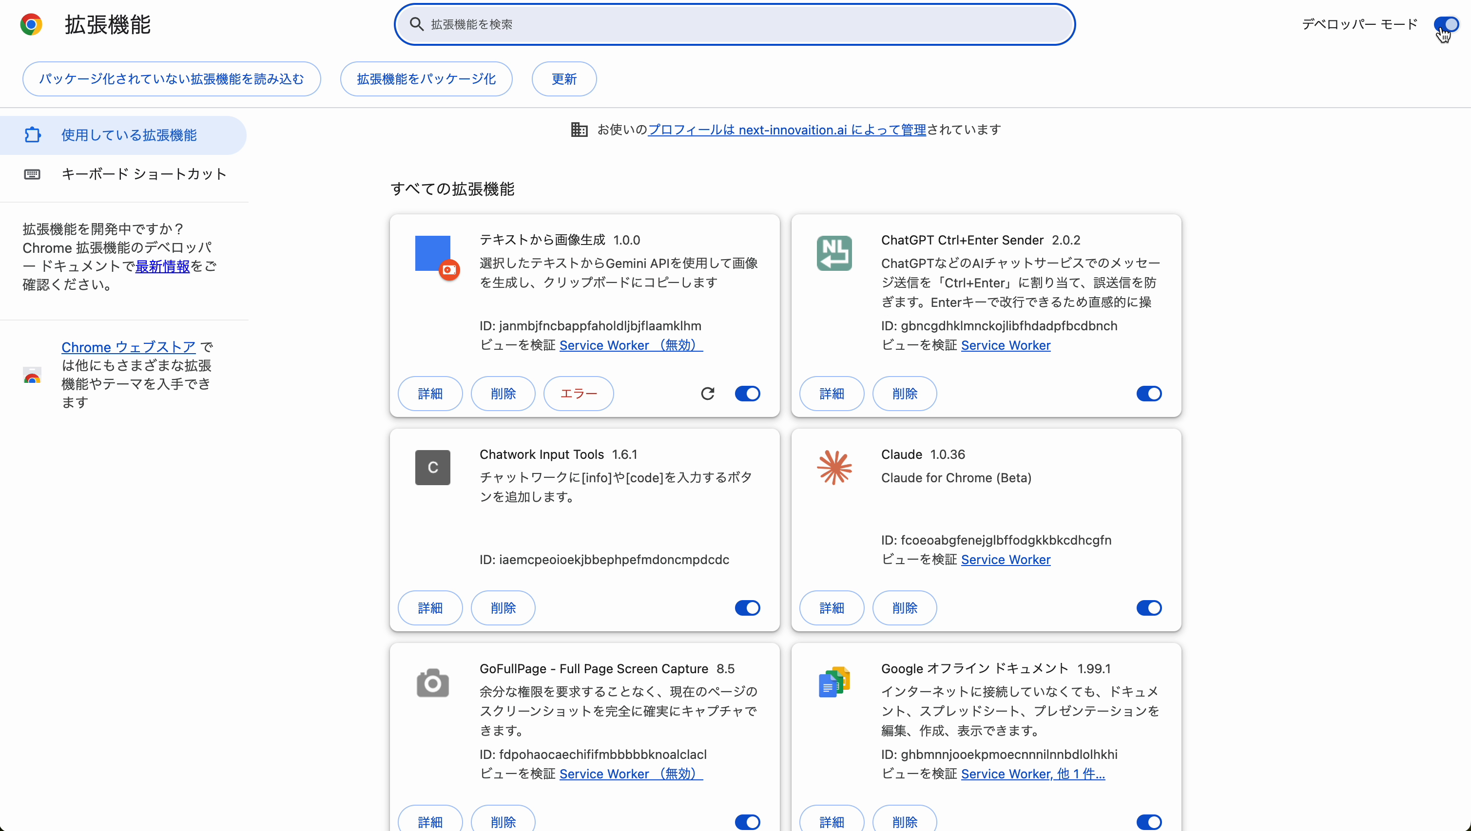This screenshot has width=1471, height=831.
Task: Click the Chrome logo icon
Action: point(31,24)
